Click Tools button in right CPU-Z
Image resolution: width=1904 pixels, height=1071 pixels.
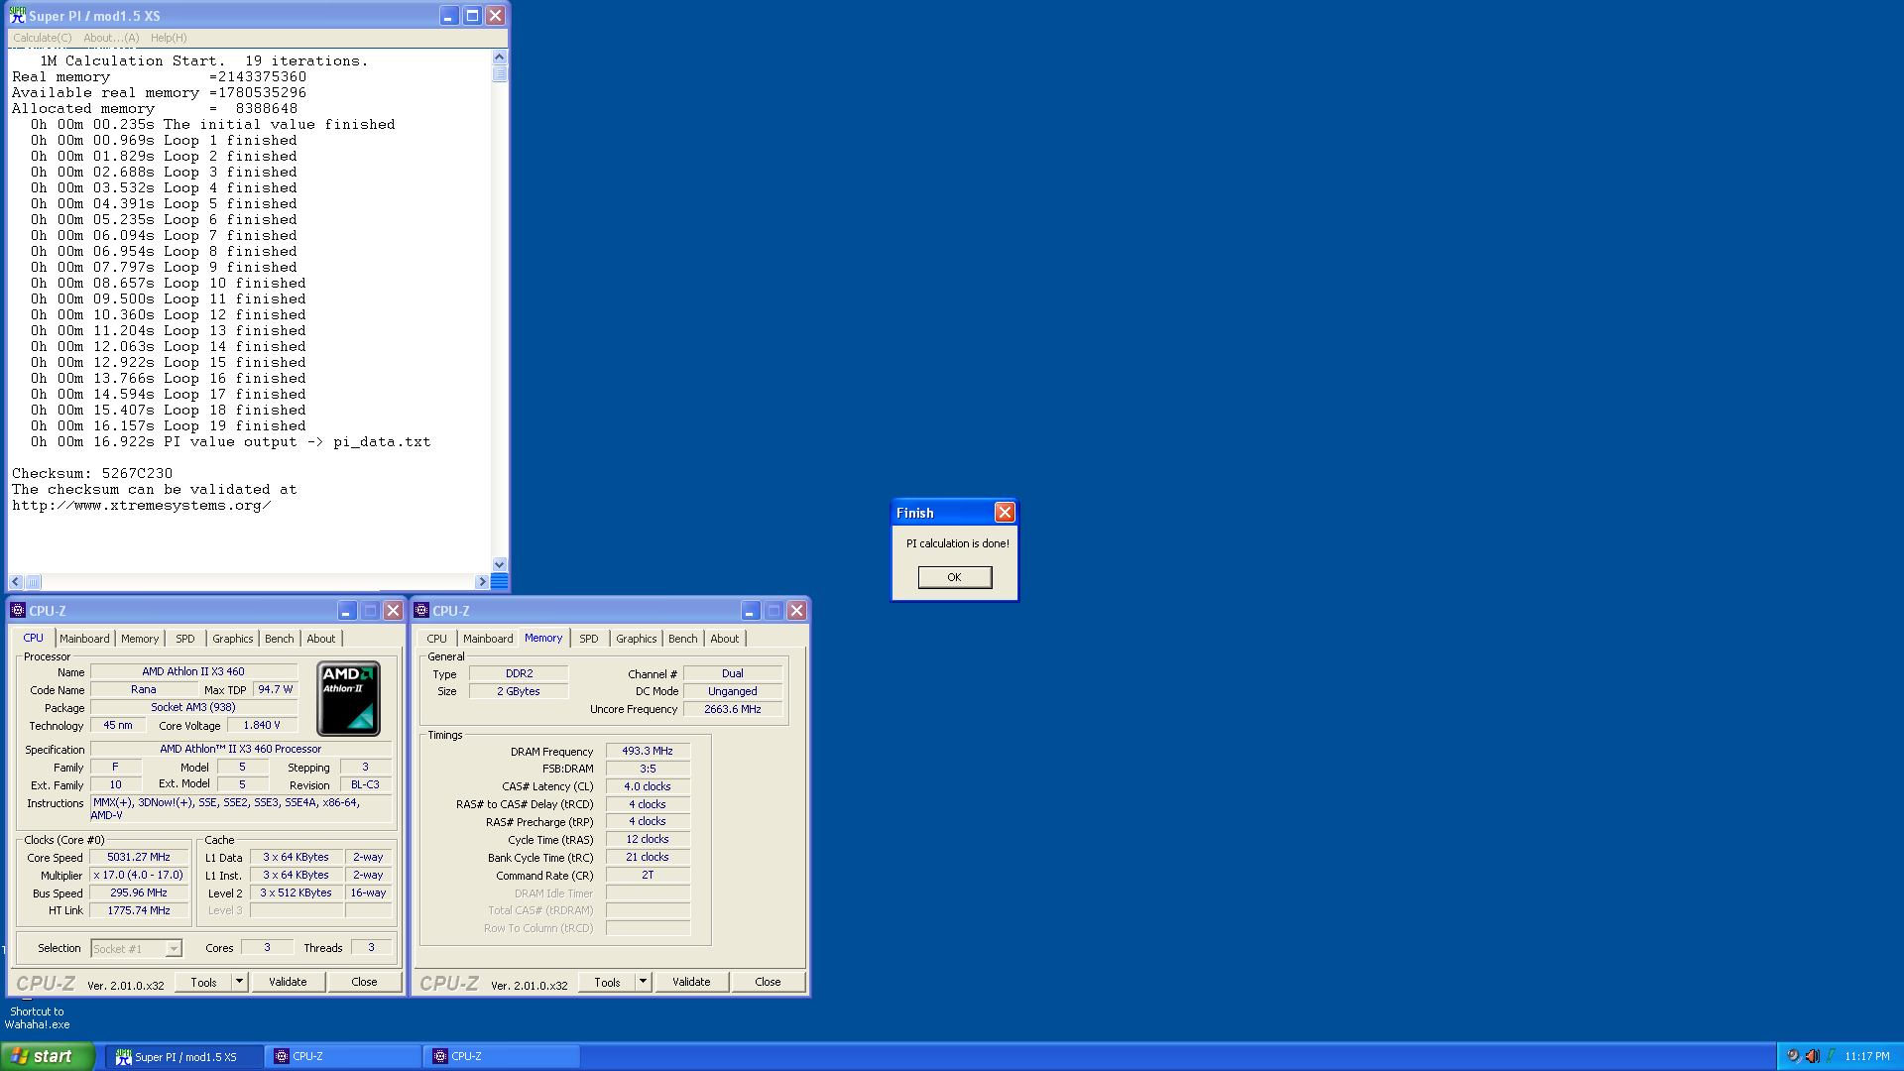608,982
